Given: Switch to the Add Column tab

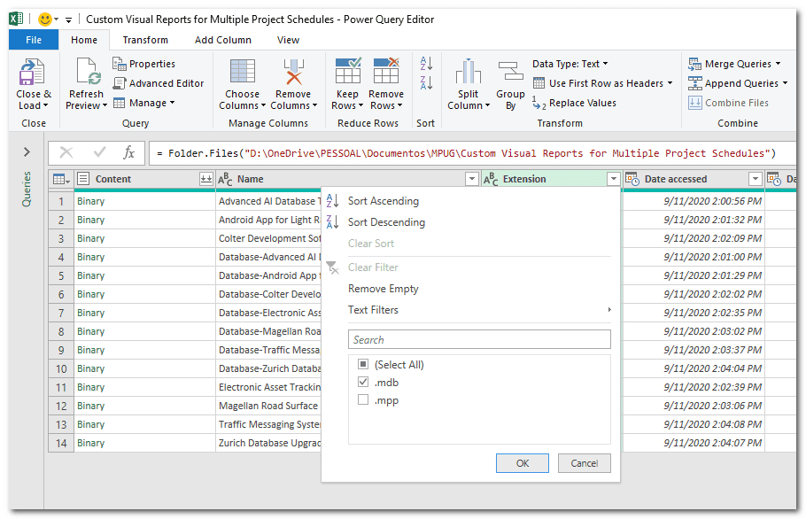Looking at the screenshot, I should click(222, 40).
